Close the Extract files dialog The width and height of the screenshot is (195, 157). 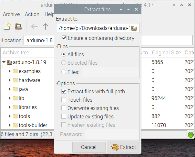136,9
